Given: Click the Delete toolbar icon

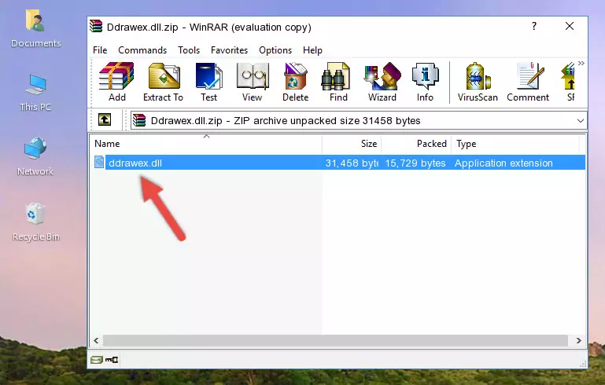Looking at the screenshot, I should click(296, 82).
